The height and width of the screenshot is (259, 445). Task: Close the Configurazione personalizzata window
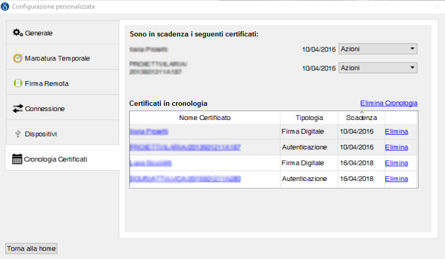[437, 6]
